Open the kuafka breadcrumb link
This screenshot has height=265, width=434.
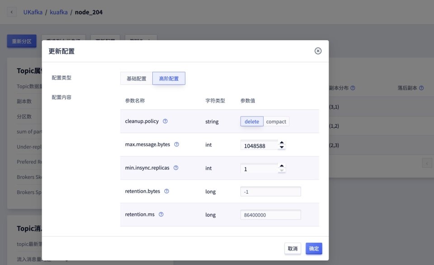point(59,12)
